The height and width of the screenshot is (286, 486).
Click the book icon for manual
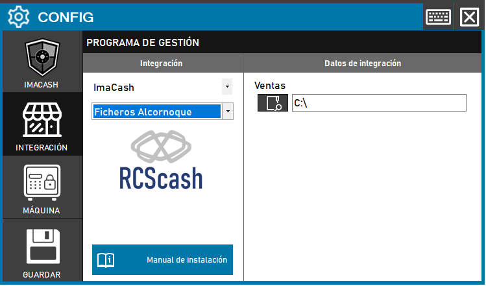tap(106, 260)
